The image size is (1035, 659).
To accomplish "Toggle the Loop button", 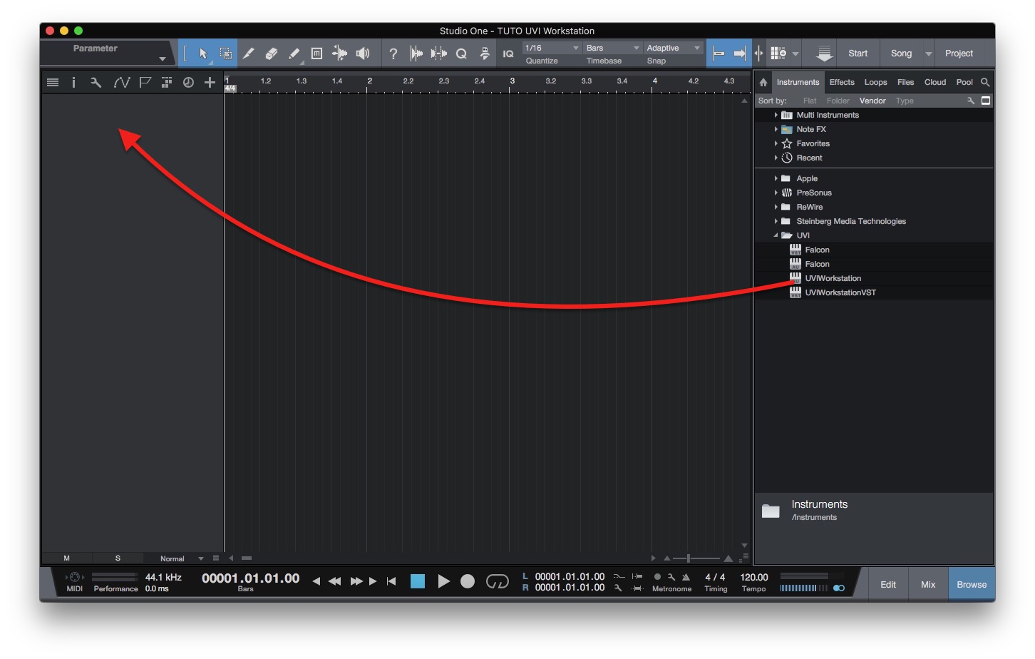I will (498, 582).
